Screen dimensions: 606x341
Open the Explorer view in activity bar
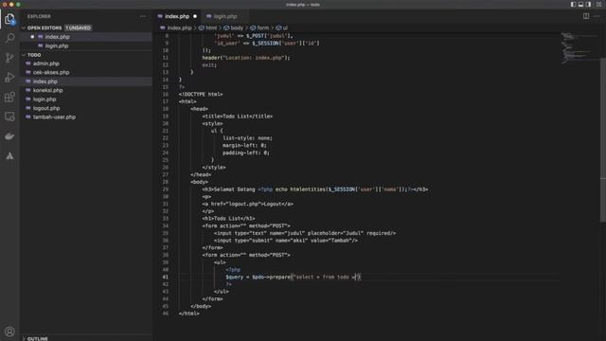click(9, 19)
